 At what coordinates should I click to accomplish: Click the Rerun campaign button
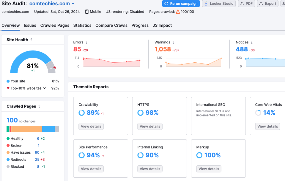(x=181, y=4)
